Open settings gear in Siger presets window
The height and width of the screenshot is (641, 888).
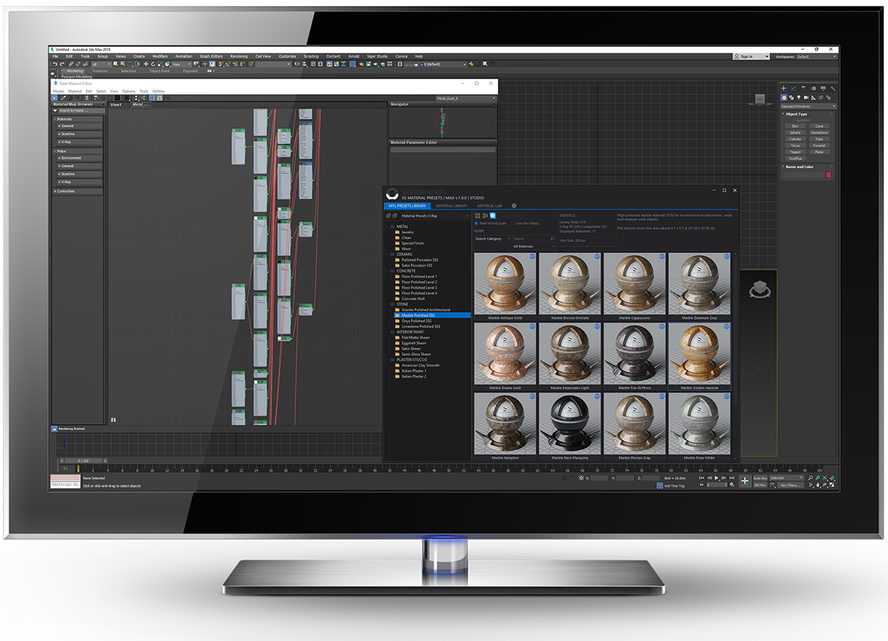point(514,206)
